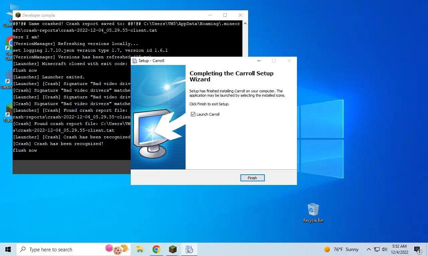Screen dimensions: 428x256
Task: Maximize the Developer console window
Action: point(225,15)
